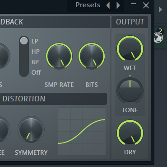Minimize the plugin window

point(133,4)
